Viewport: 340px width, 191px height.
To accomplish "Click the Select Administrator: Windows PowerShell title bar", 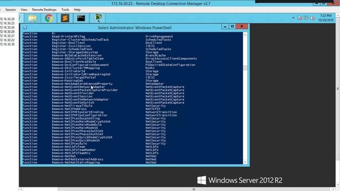I will 134,28.
